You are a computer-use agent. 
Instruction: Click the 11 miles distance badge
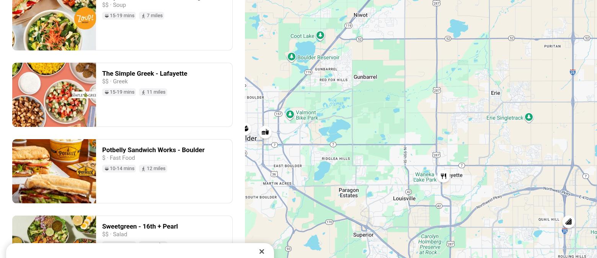(153, 92)
